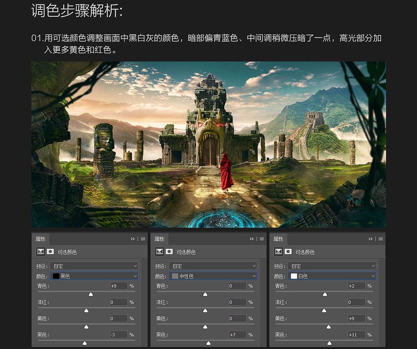The height and width of the screenshot is (349, 417).
Task: Click the 黑色 value field showing +7
Action: (x=237, y=335)
